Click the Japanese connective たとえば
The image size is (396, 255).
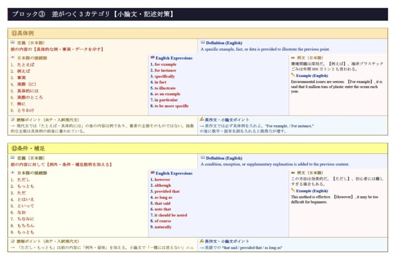coord(26,65)
